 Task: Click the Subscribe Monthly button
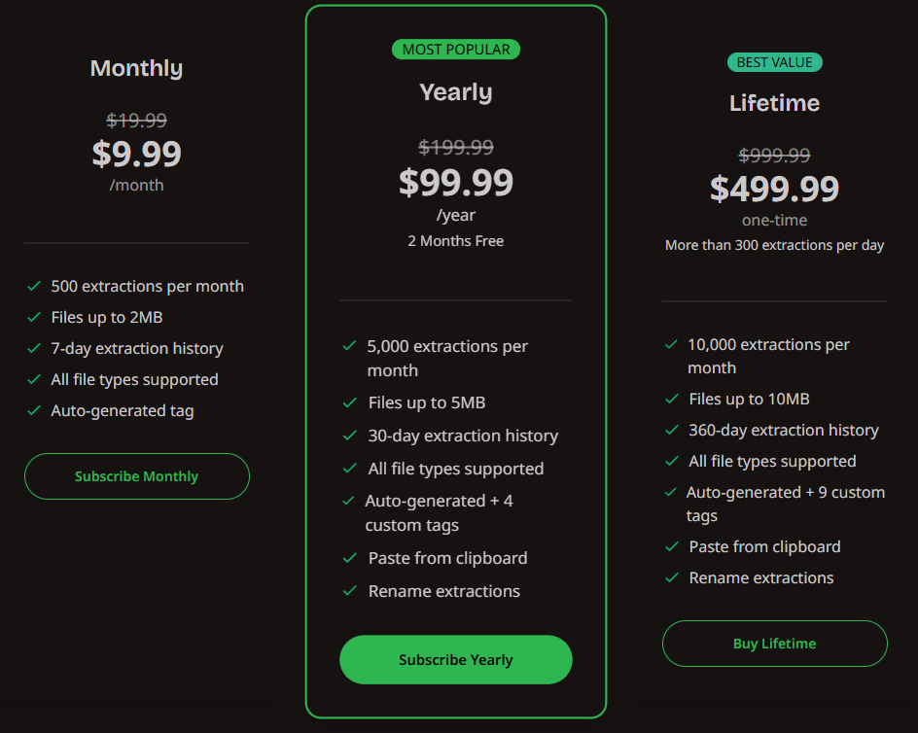(x=136, y=476)
